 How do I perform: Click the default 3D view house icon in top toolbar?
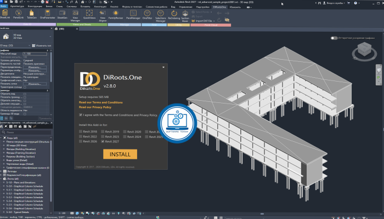83,2
